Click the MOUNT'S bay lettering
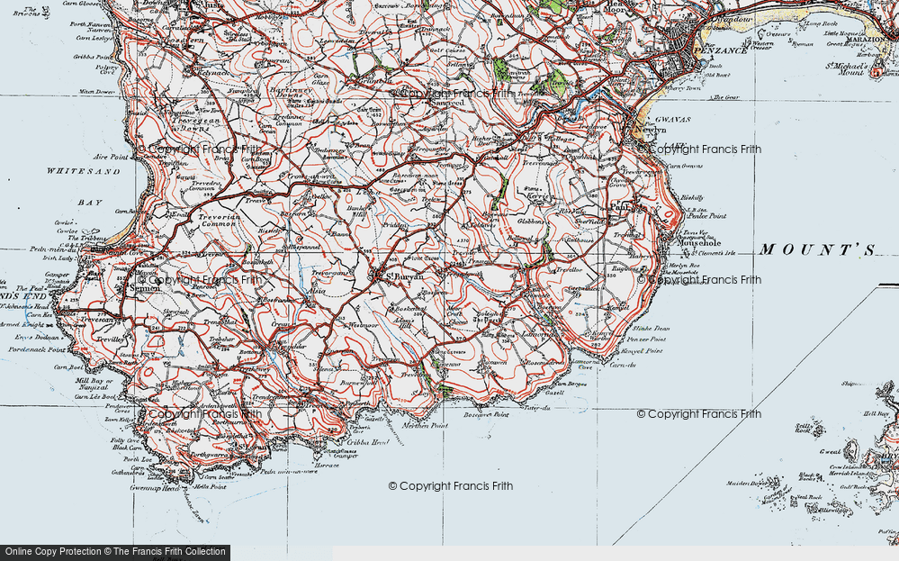 pos(818,249)
